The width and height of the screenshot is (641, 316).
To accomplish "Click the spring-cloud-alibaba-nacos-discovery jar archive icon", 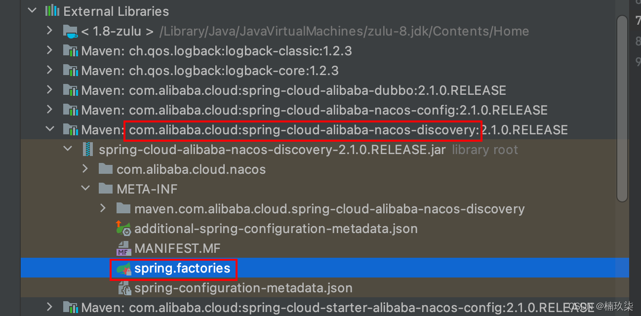I will [x=88, y=150].
